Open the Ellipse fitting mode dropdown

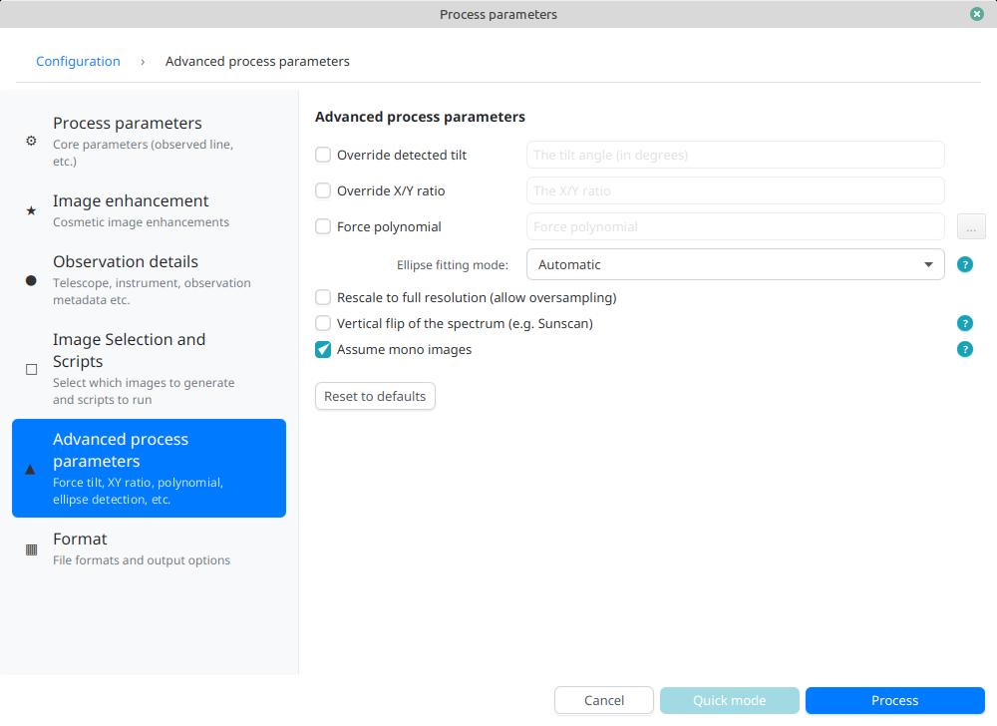click(x=735, y=265)
